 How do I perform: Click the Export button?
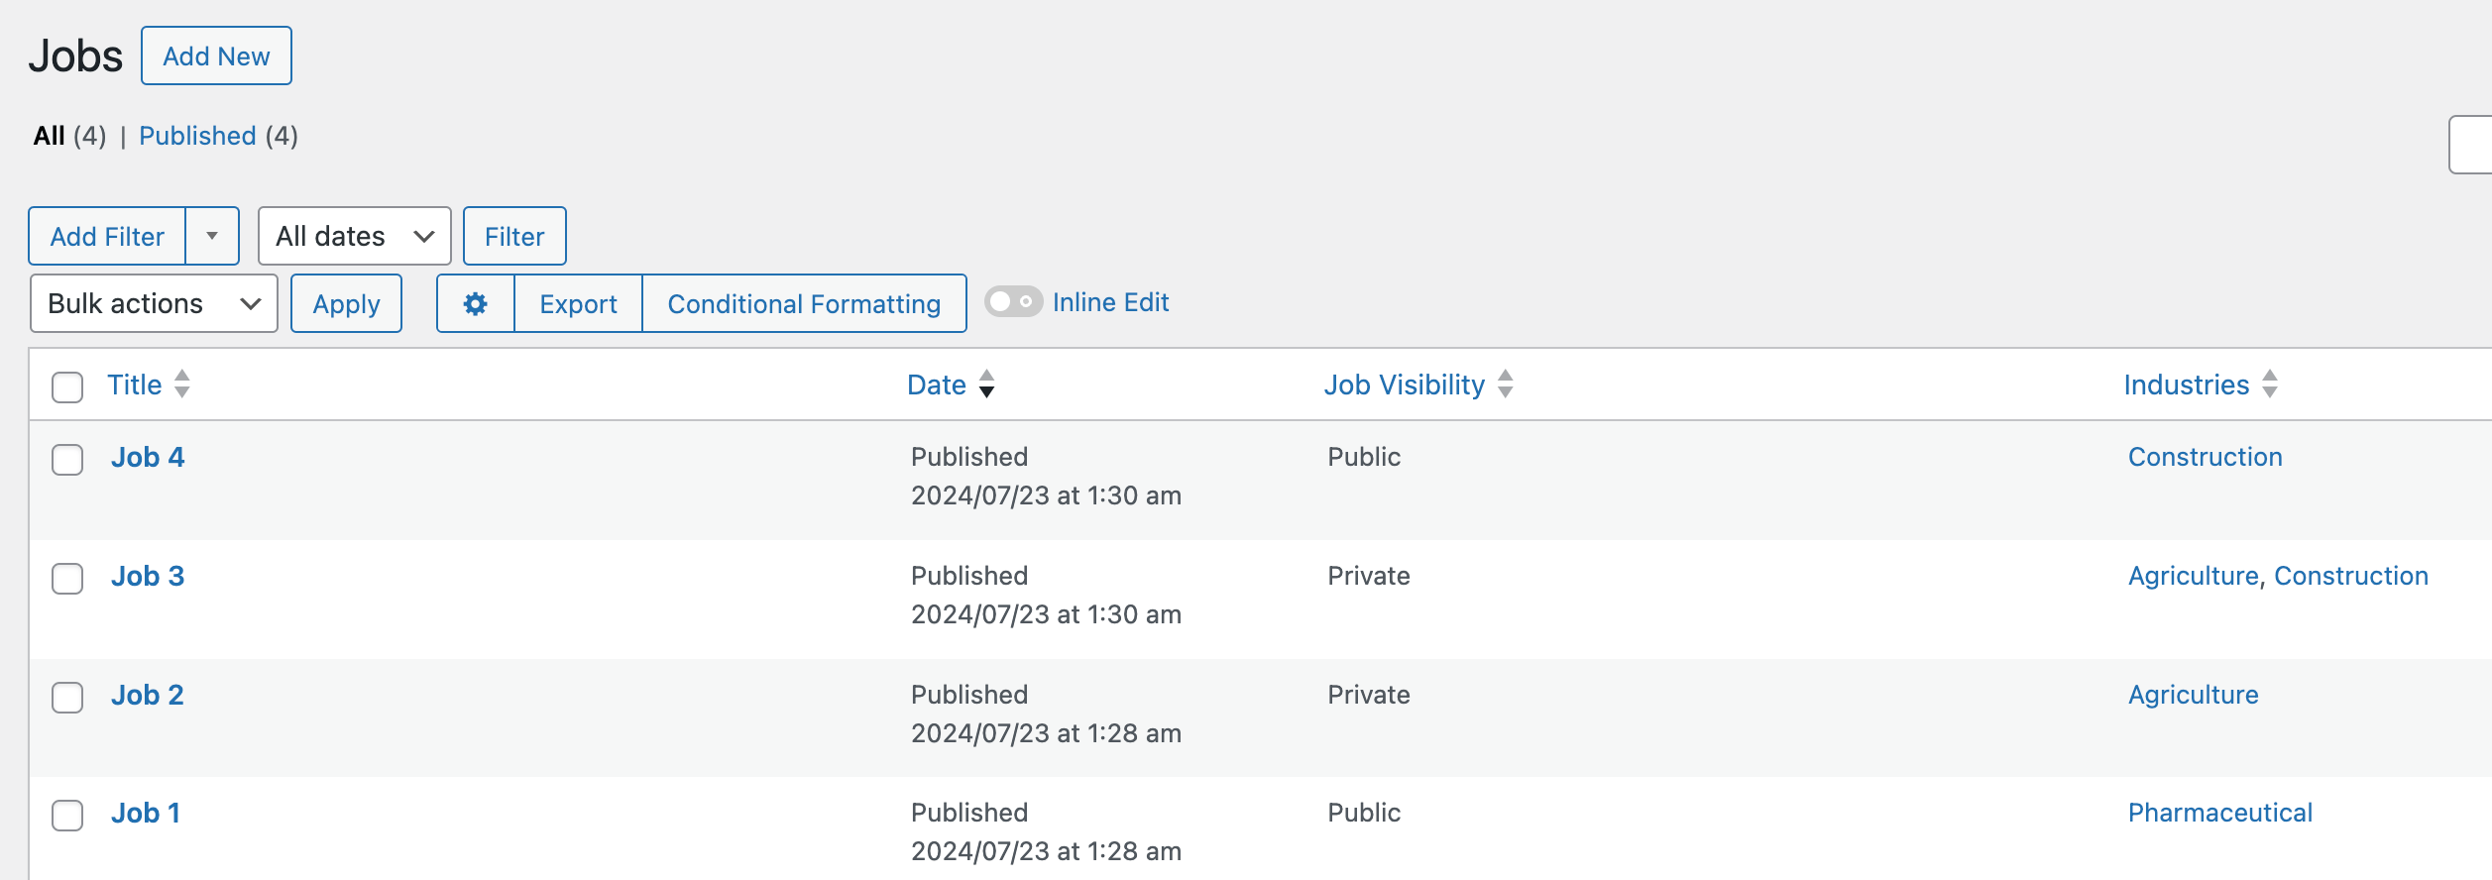click(x=578, y=303)
